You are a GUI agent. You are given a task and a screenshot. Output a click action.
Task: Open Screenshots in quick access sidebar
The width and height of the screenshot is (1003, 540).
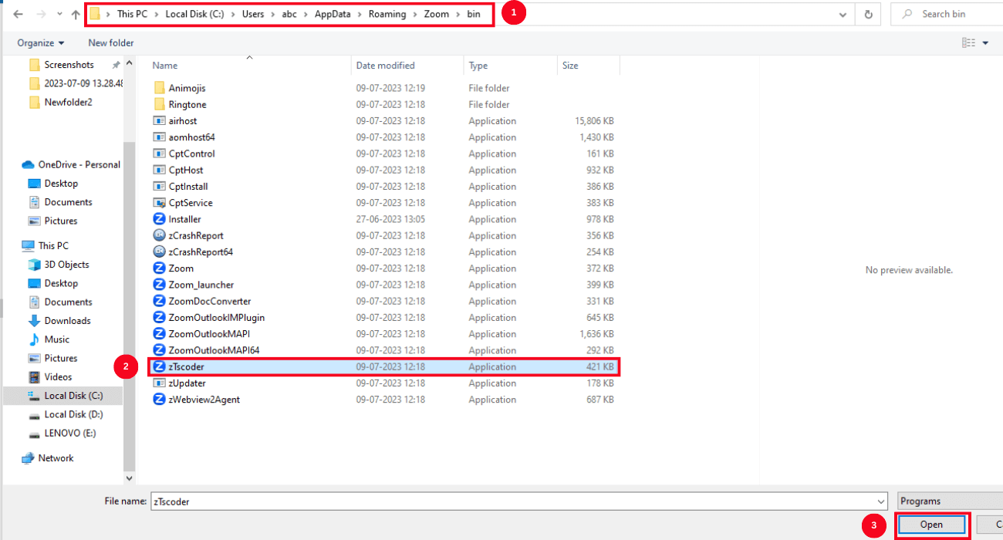(x=69, y=65)
